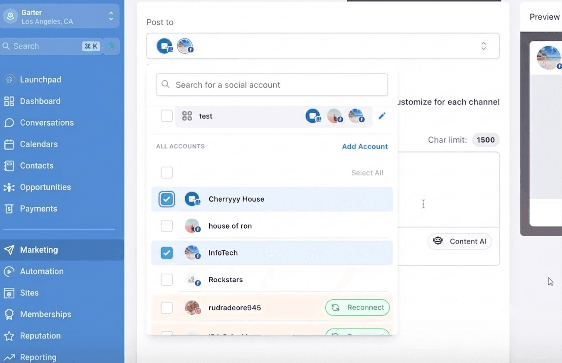Click Select All text link

pos(367,173)
